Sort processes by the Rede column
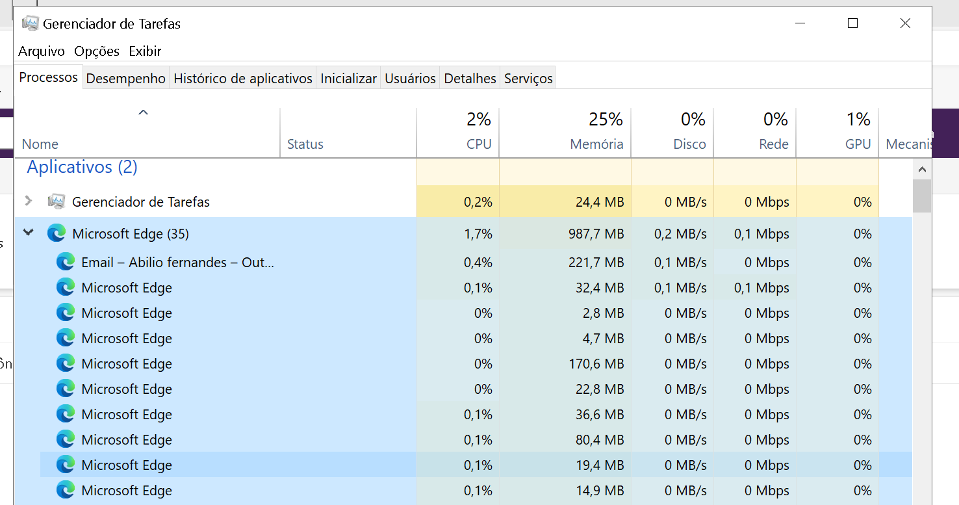This screenshot has width=959, height=505. point(754,133)
